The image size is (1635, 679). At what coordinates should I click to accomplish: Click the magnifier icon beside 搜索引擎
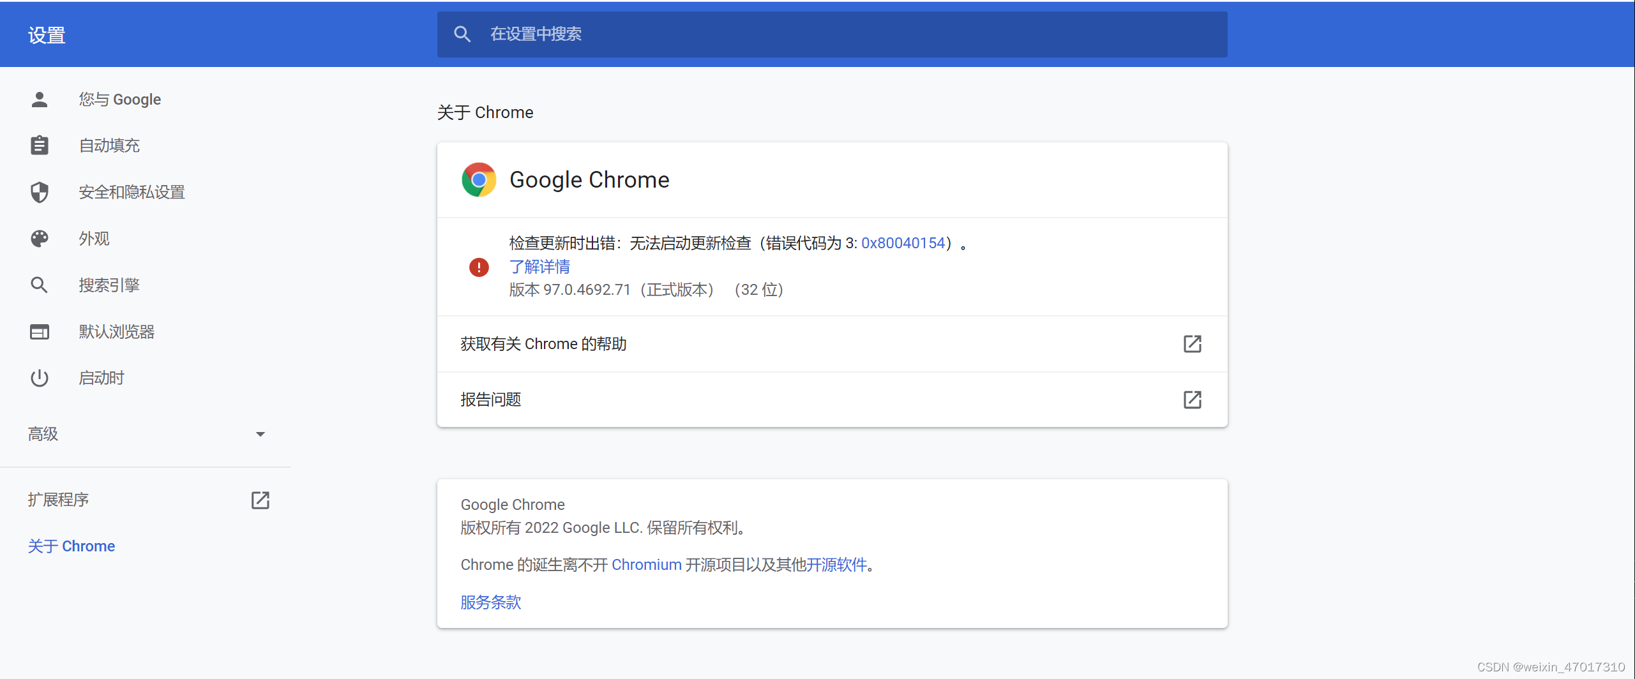click(x=40, y=285)
